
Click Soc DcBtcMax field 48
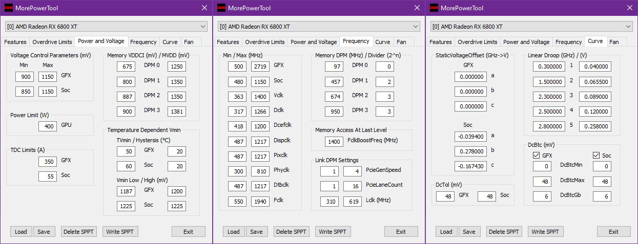coord(602,182)
